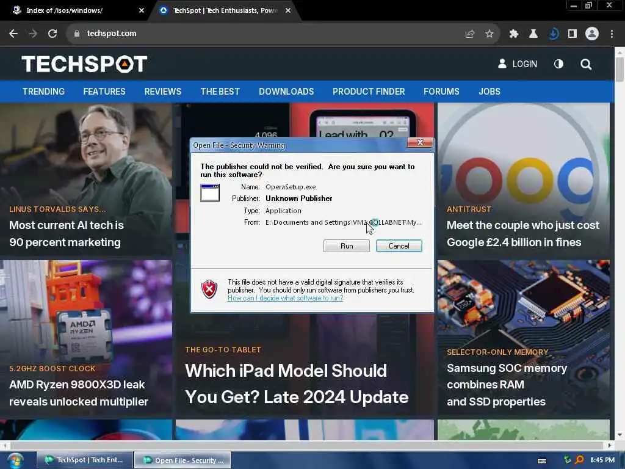Open AMD Ryzen 9800X3D leak article

click(x=79, y=393)
